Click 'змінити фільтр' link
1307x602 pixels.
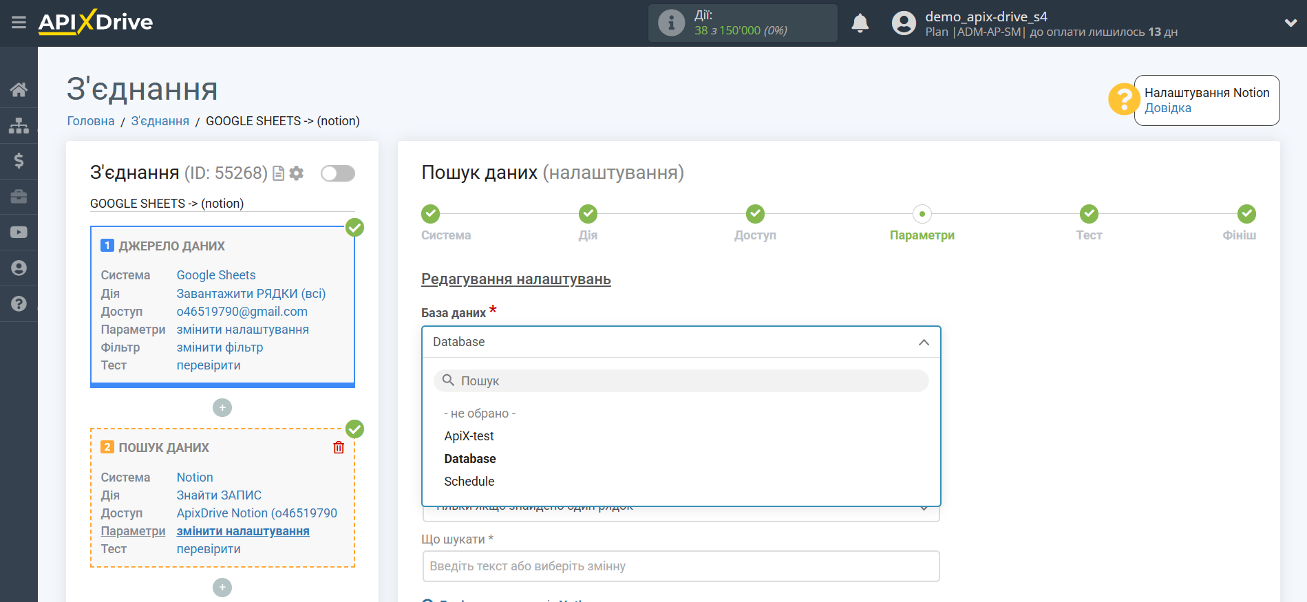coord(220,347)
